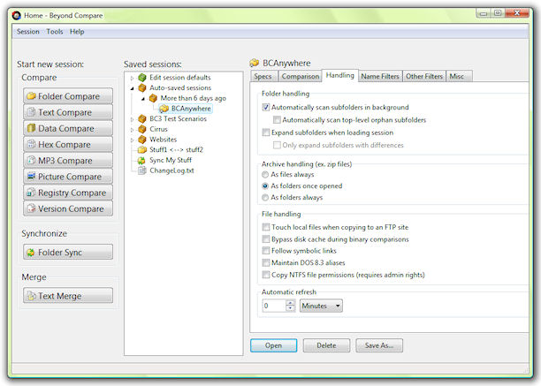Screen dimensions: 541x386
Task: Click the ChangeLog.txt file icon
Action: pos(141,170)
